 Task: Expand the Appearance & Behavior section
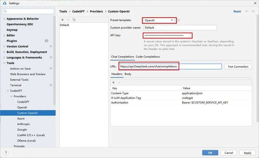(4, 19)
